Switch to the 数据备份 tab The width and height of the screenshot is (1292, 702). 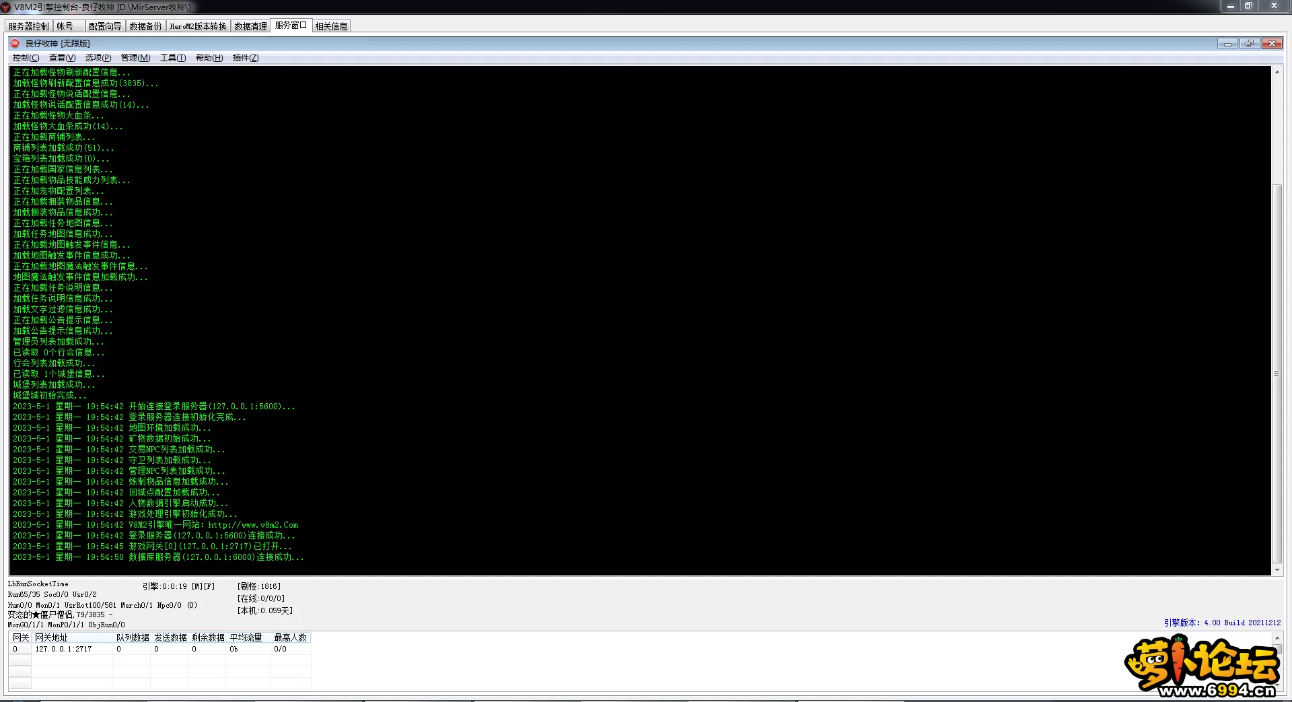(x=145, y=26)
